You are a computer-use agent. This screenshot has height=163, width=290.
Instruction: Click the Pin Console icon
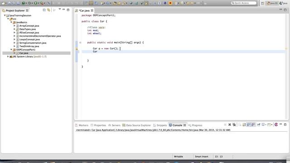[259, 125]
